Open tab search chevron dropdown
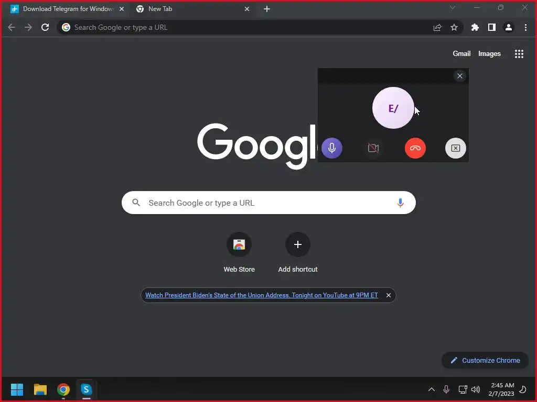This screenshot has height=402, width=537. 453,7
